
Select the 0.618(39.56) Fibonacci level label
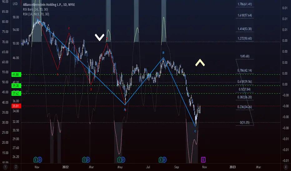click(244, 81)
